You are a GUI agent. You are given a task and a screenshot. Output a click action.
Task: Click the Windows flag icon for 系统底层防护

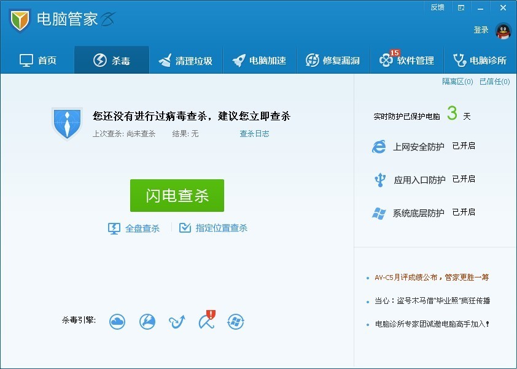[379, 213]
